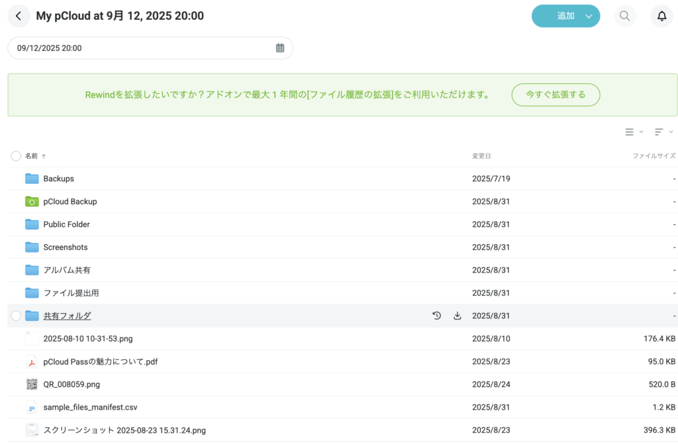Open notifications via the bell icon
Image resolution: width=678 pixels, height=444 pixels.
[x=661, y=16]
